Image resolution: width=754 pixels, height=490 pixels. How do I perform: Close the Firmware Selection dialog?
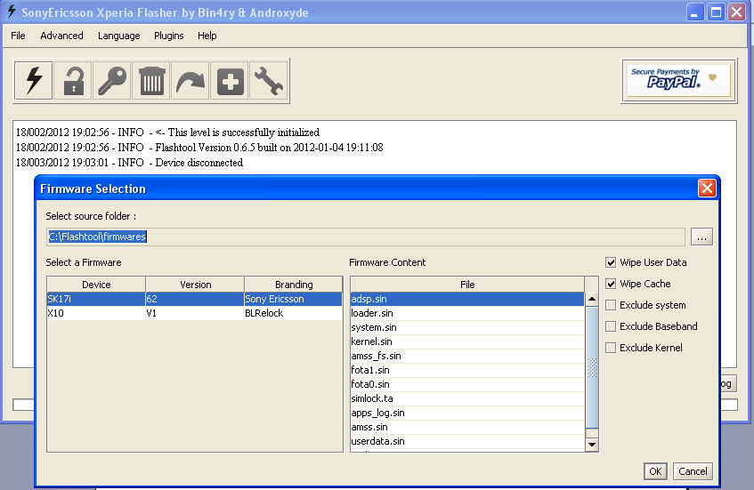pyautogui.click(x=707, y=189)
